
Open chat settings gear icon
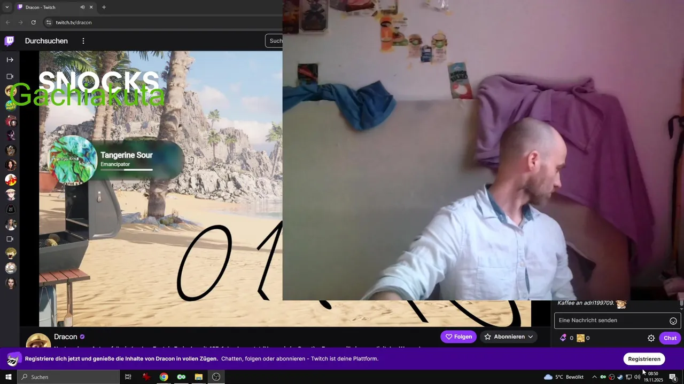tap(651, 338)
